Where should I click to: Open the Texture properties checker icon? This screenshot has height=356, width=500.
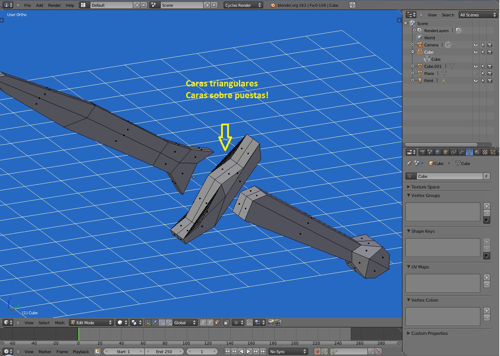click(x=485, y=152)
